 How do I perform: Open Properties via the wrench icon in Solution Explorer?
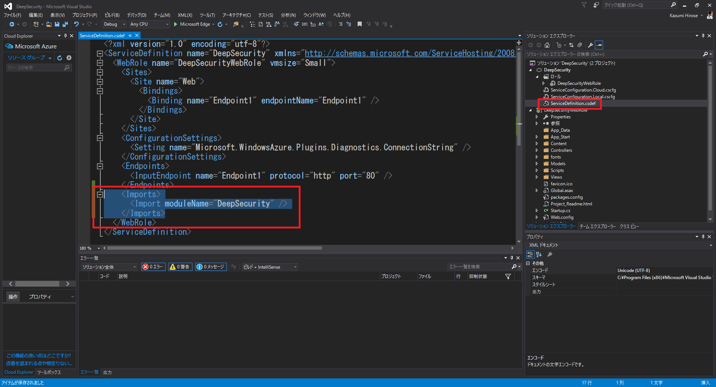pos(590,45)
